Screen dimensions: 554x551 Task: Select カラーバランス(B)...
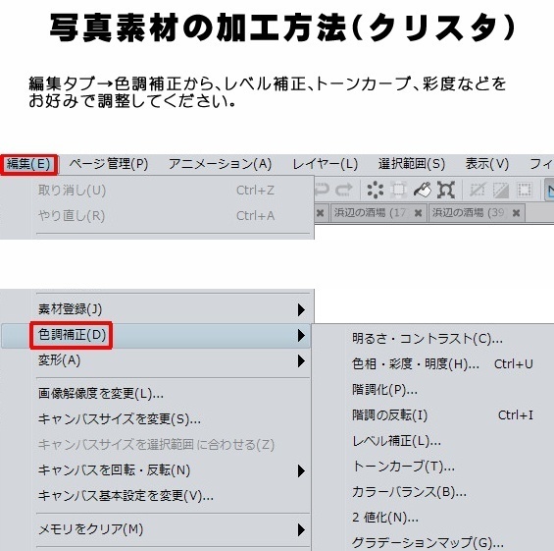[x=432, y=492]
